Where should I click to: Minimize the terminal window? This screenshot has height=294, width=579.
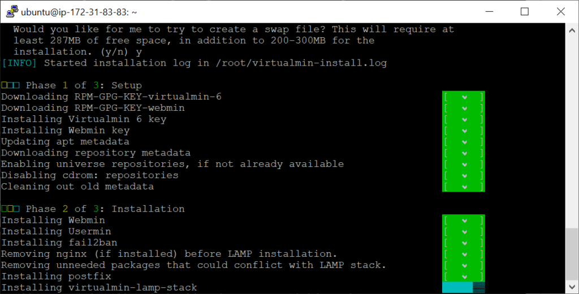coord(489,11)
